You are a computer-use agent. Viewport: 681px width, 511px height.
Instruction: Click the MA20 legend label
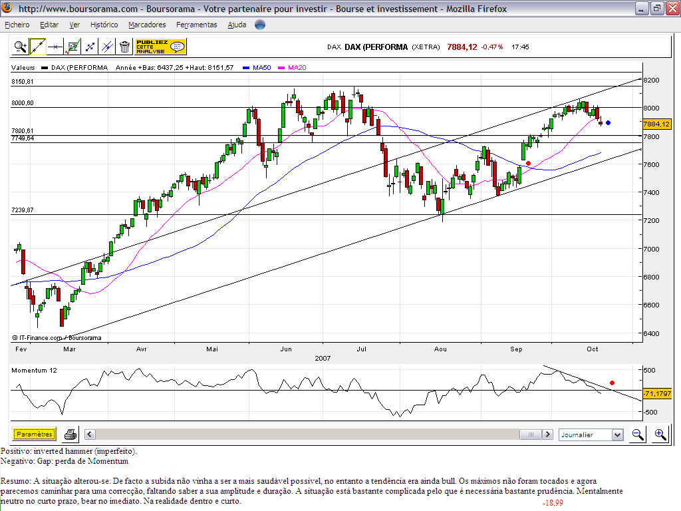tap(297, 67)
